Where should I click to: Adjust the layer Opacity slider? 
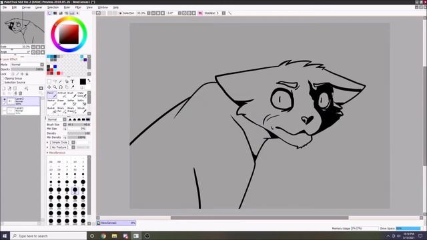27,69
